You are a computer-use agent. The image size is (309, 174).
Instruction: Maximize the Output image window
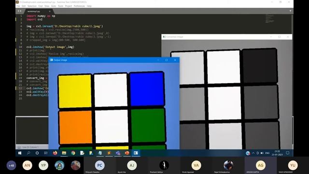pos(167,60)
